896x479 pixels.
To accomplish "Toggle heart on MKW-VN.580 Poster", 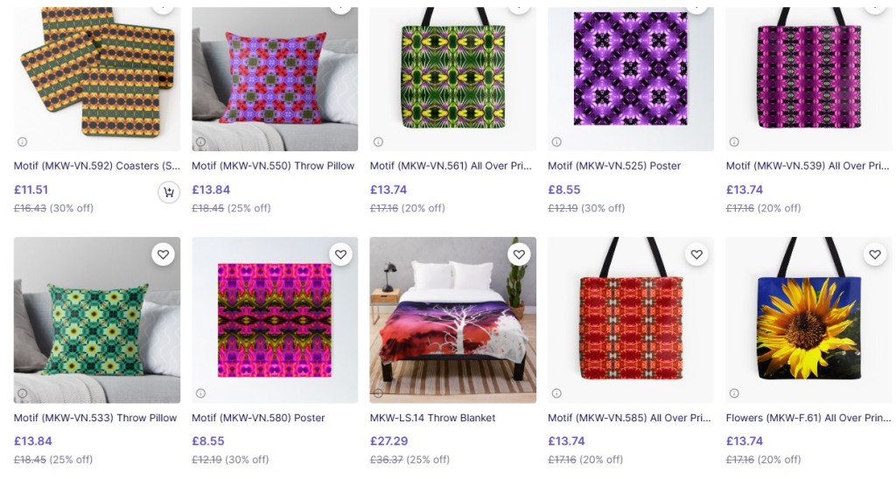I will pos(341,254).
